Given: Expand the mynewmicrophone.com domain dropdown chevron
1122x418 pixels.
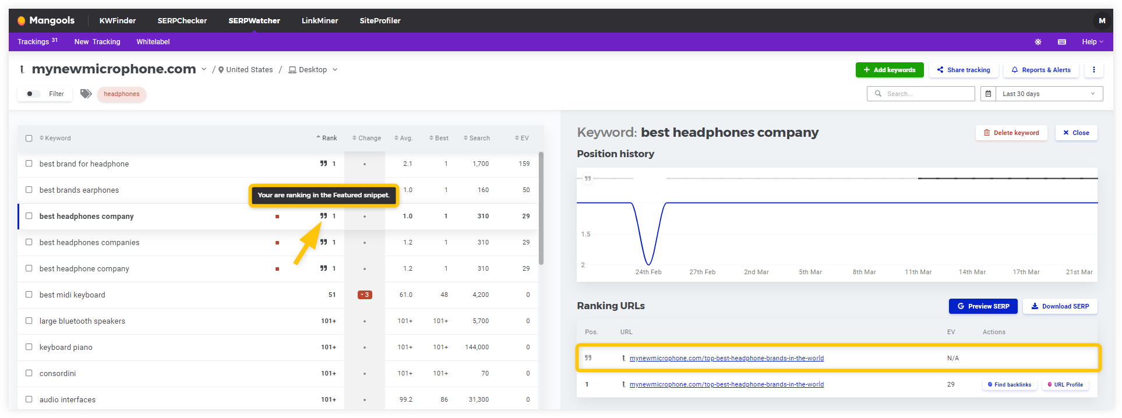Looking at the screenshot, I should pos(204,69).
